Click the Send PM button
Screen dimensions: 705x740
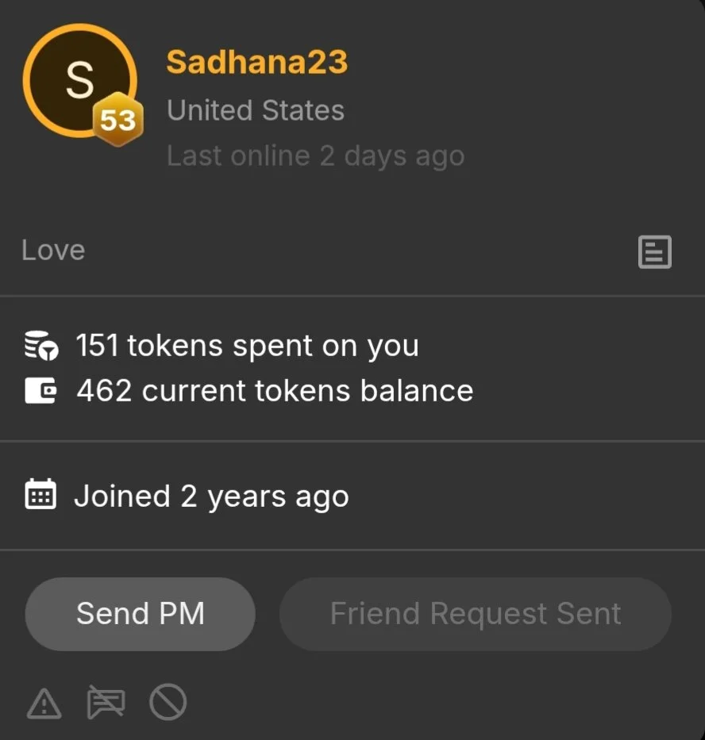click(141, 614)
